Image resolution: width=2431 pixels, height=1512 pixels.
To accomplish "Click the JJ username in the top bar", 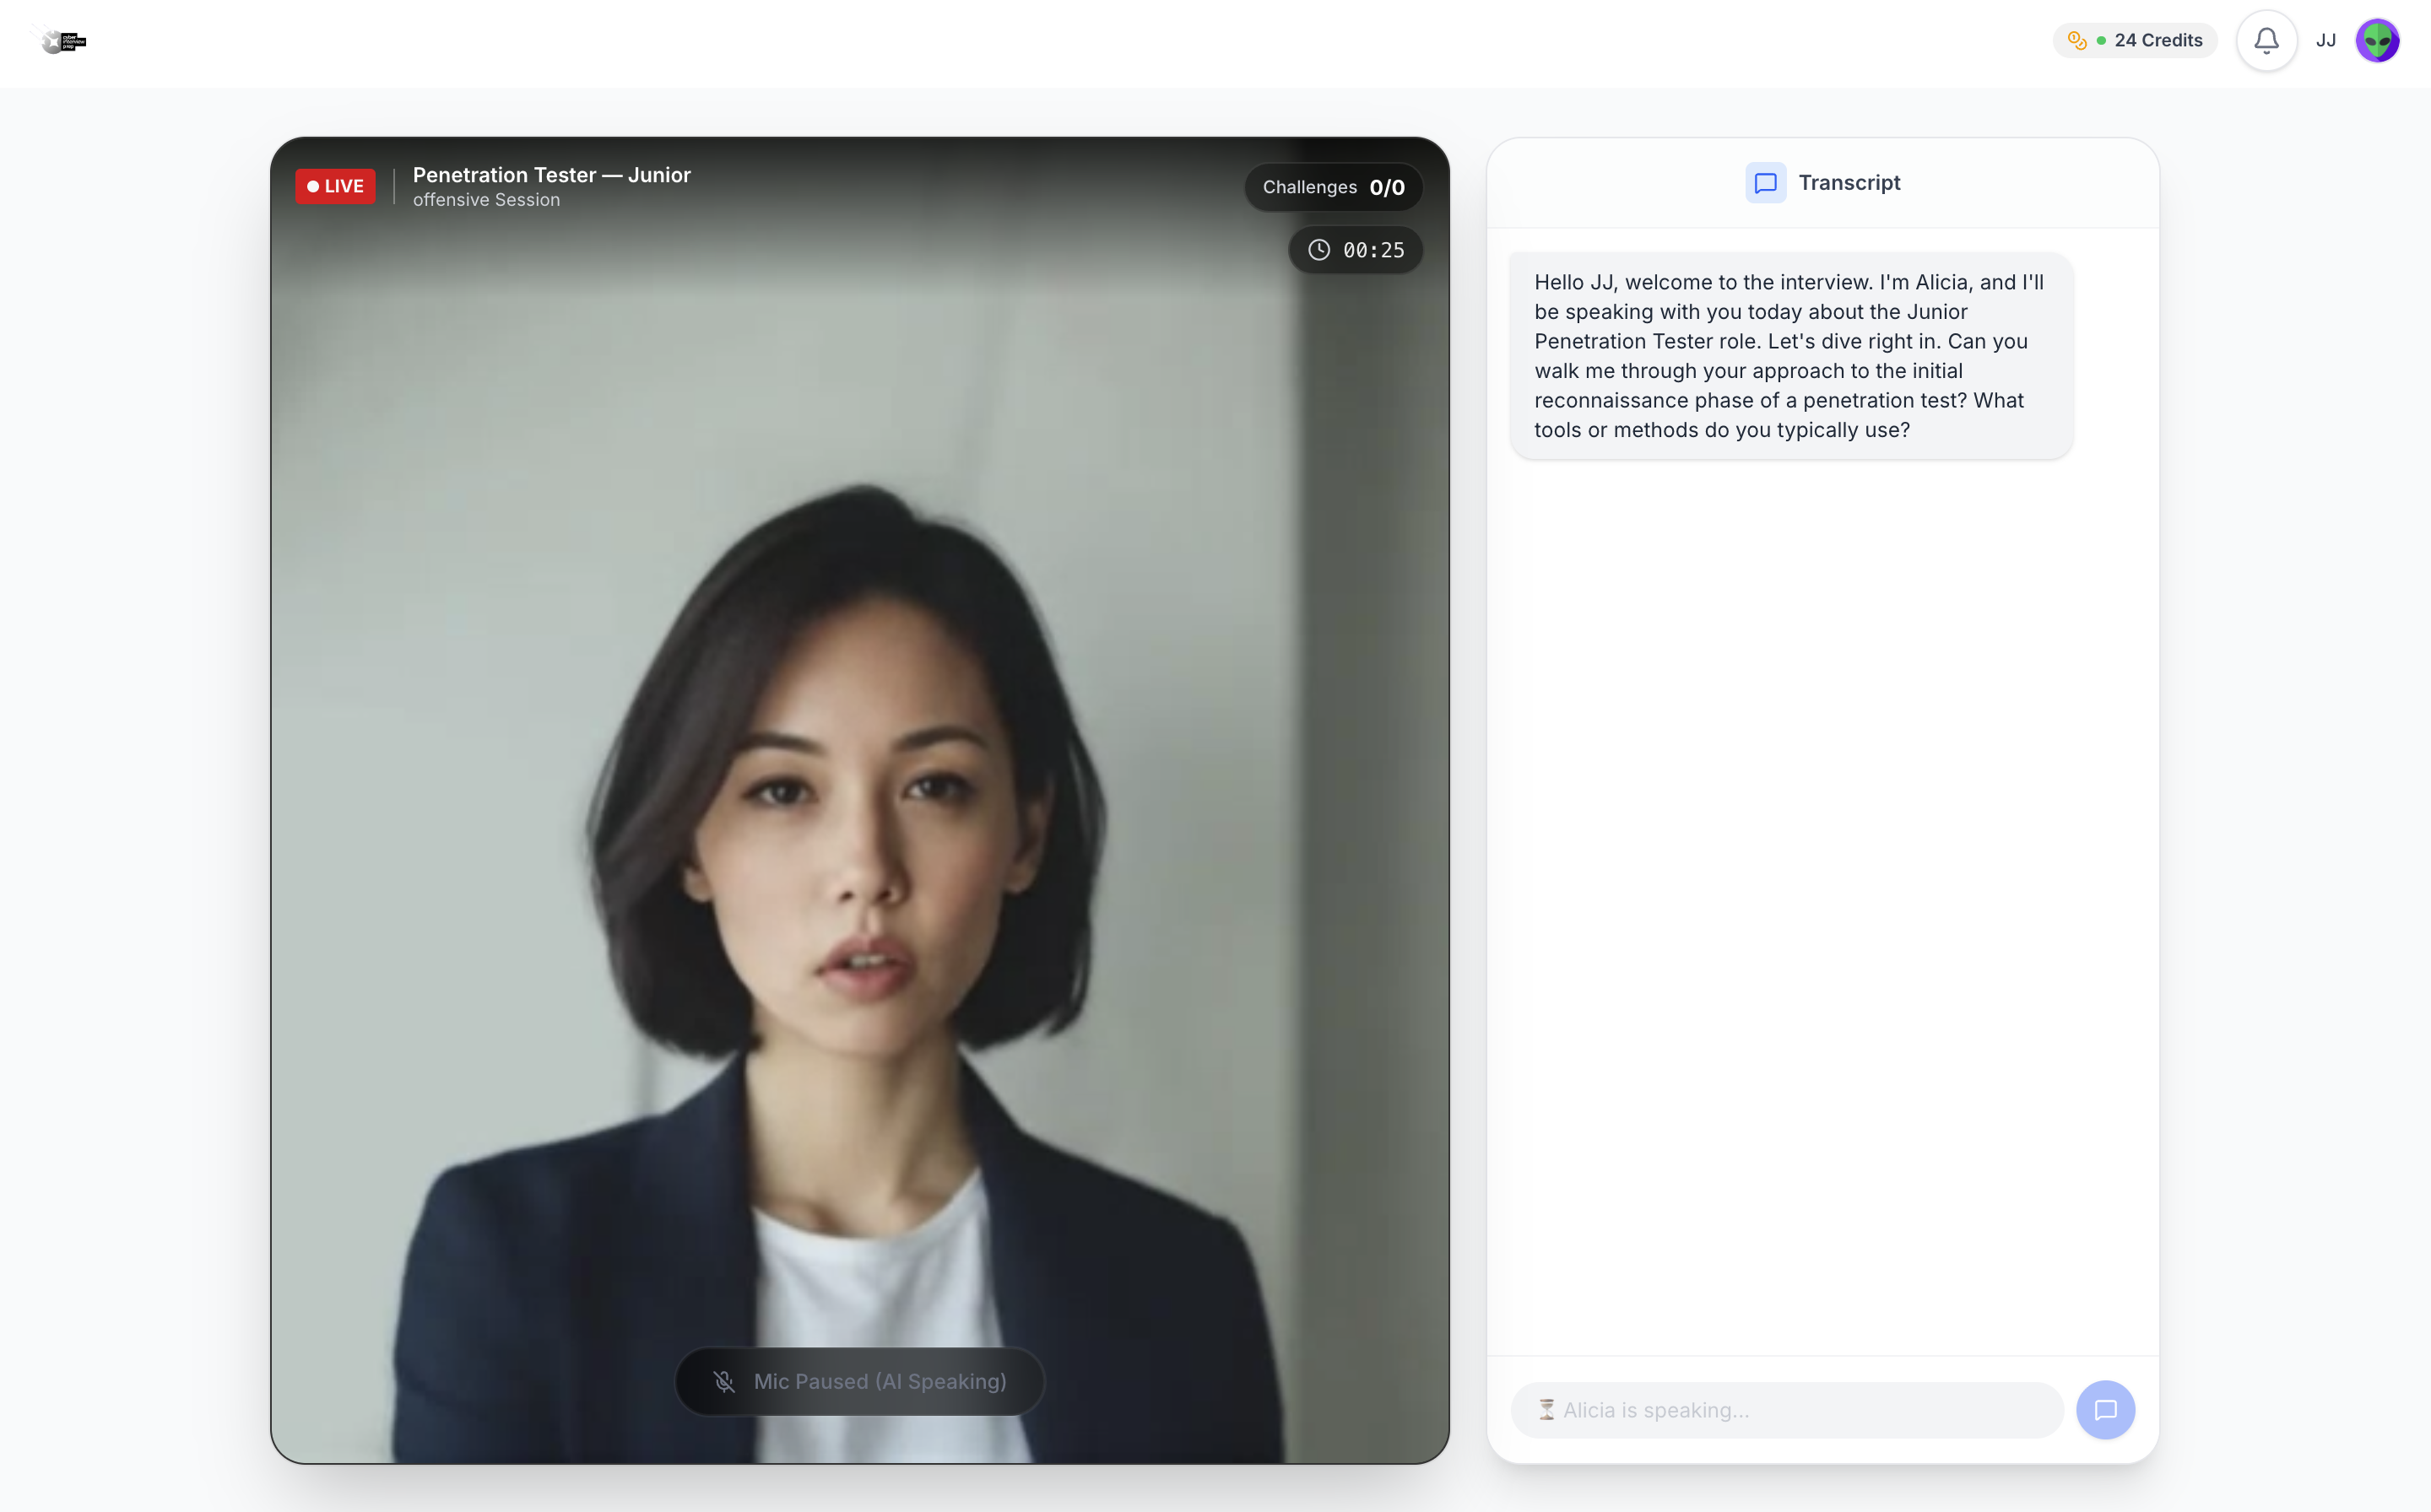I will 2326,40.
